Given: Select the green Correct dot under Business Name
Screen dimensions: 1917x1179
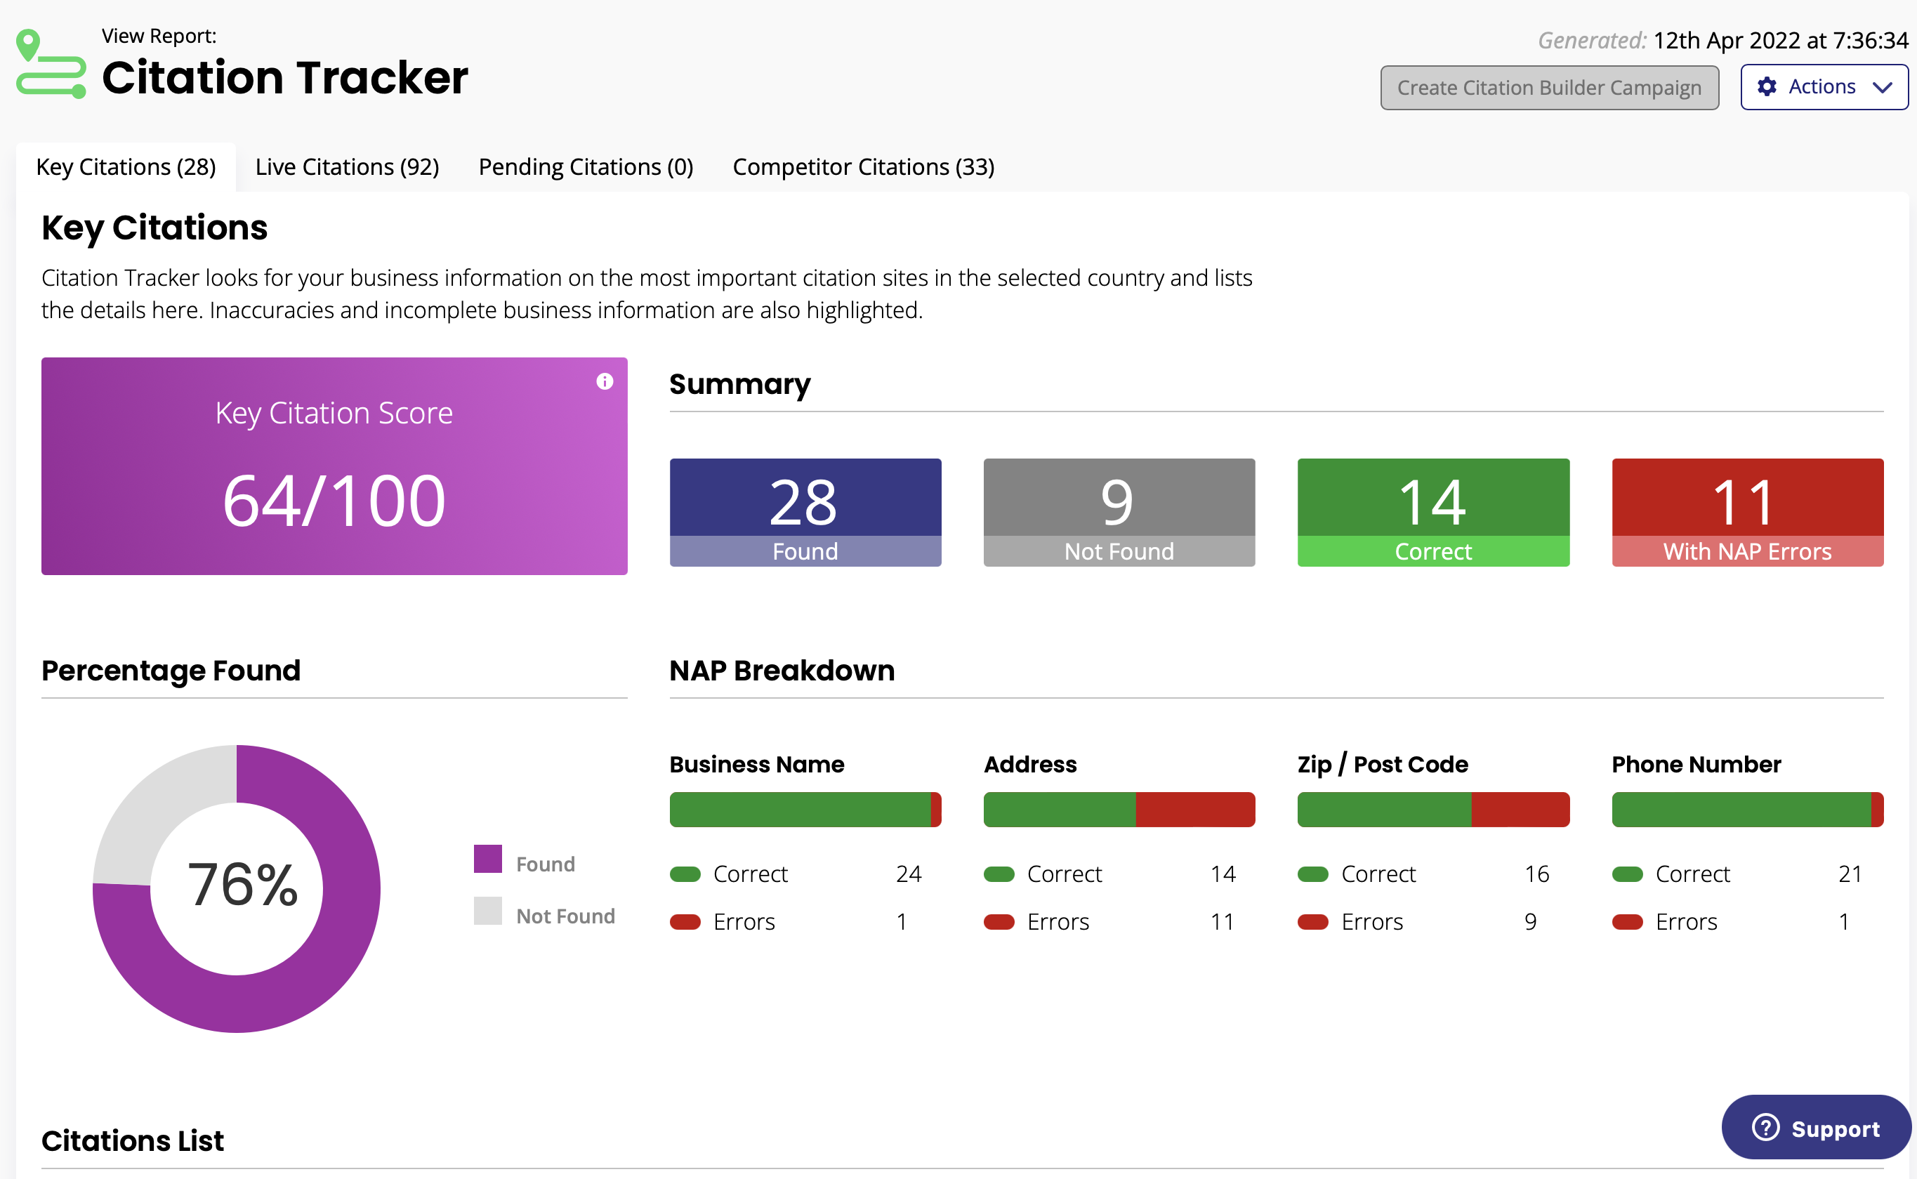Looking at the screenshot, I should coord(687,874).
